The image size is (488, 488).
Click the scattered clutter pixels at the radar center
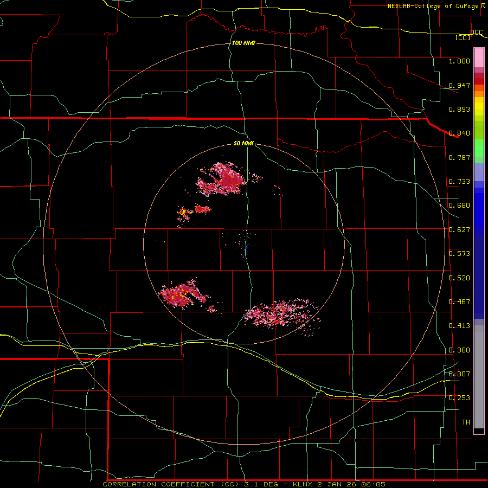[x=243, y=243]
